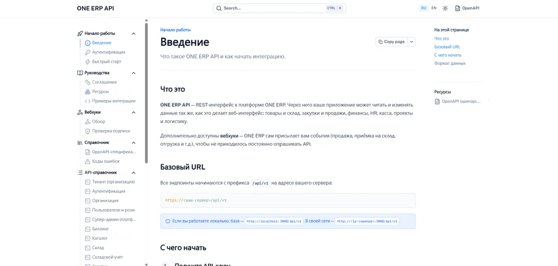
Task: Open Супер-админ API reference item
Action: tap(114, 220)
